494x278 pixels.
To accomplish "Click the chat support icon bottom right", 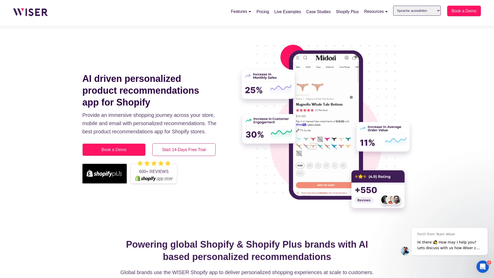I will 482,267.
